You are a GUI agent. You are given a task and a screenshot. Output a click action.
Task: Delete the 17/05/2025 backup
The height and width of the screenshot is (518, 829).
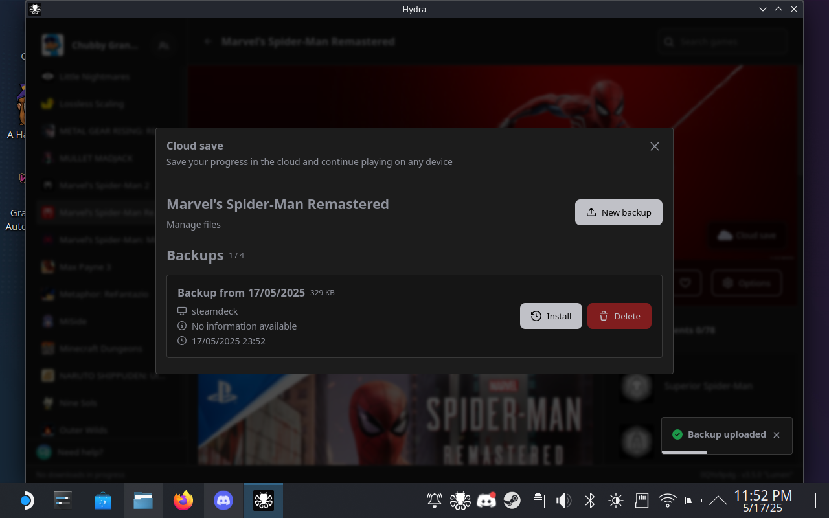[x=619, y=316]
